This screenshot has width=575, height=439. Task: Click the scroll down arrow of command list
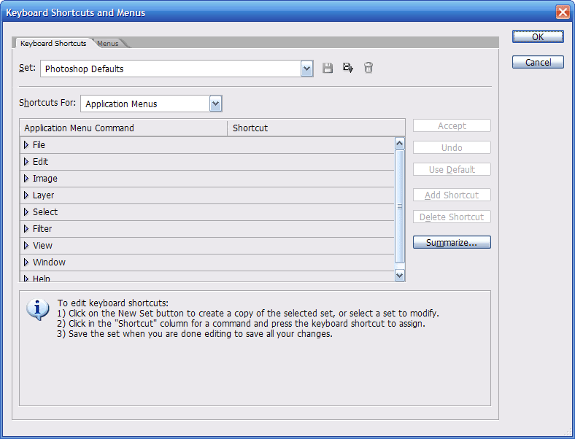point(399,275)
